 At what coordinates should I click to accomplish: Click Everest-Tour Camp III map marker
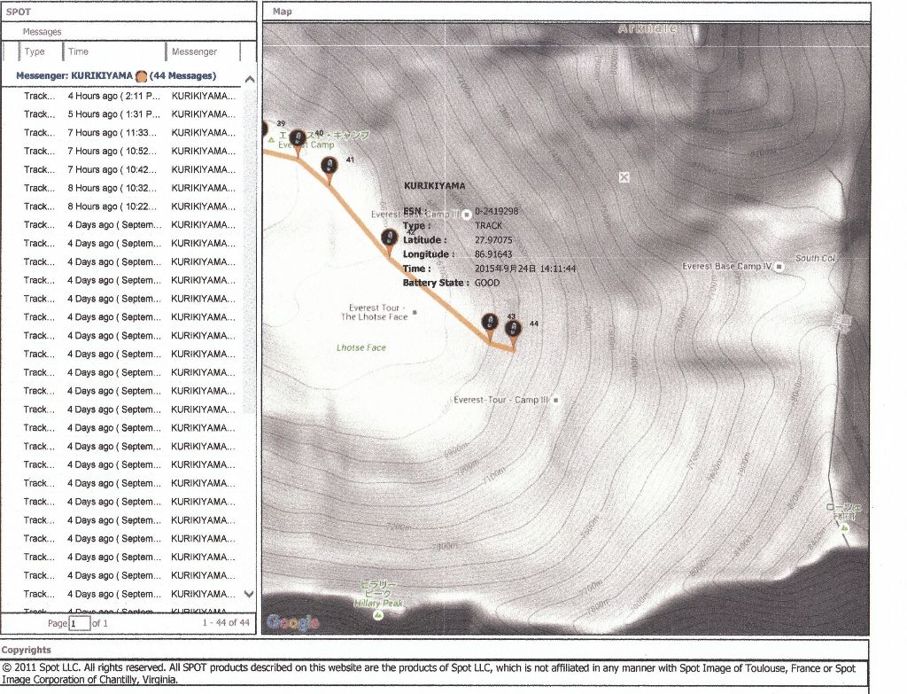556,400
